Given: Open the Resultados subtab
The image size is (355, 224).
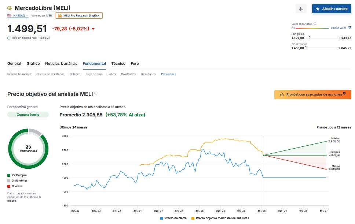Looking at the screenshot, I should tap(148, 74).
